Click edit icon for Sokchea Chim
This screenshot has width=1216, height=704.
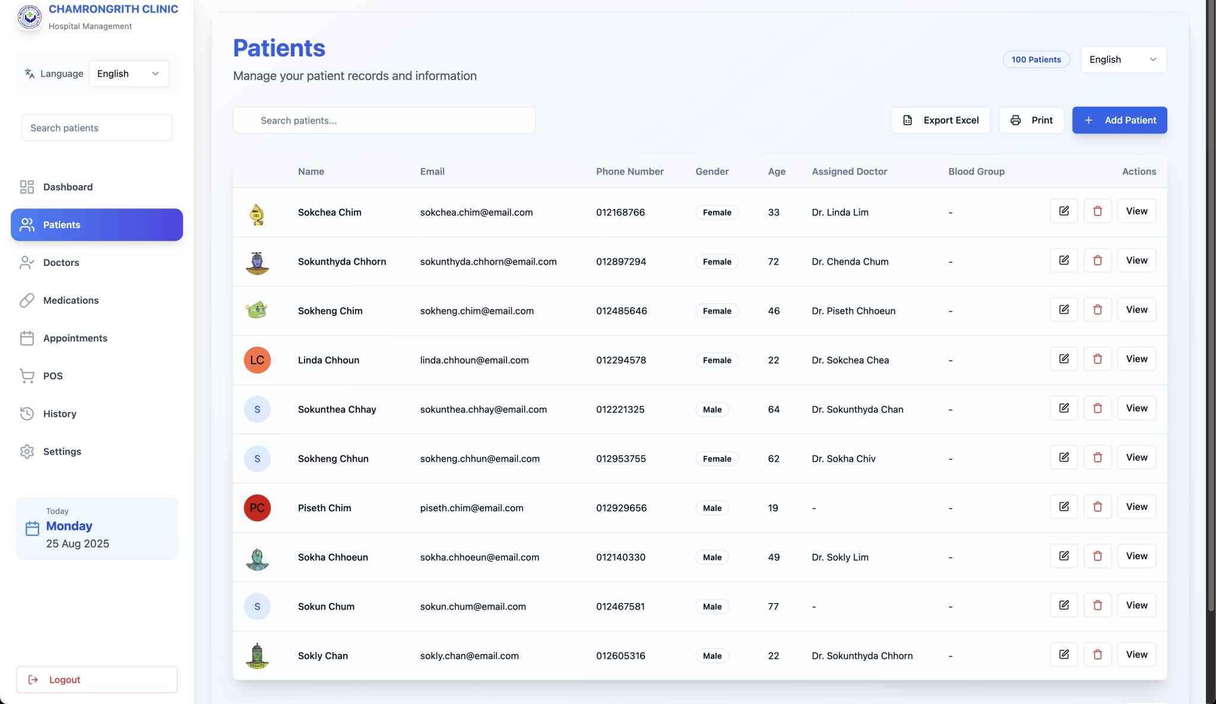(1063, 211)
